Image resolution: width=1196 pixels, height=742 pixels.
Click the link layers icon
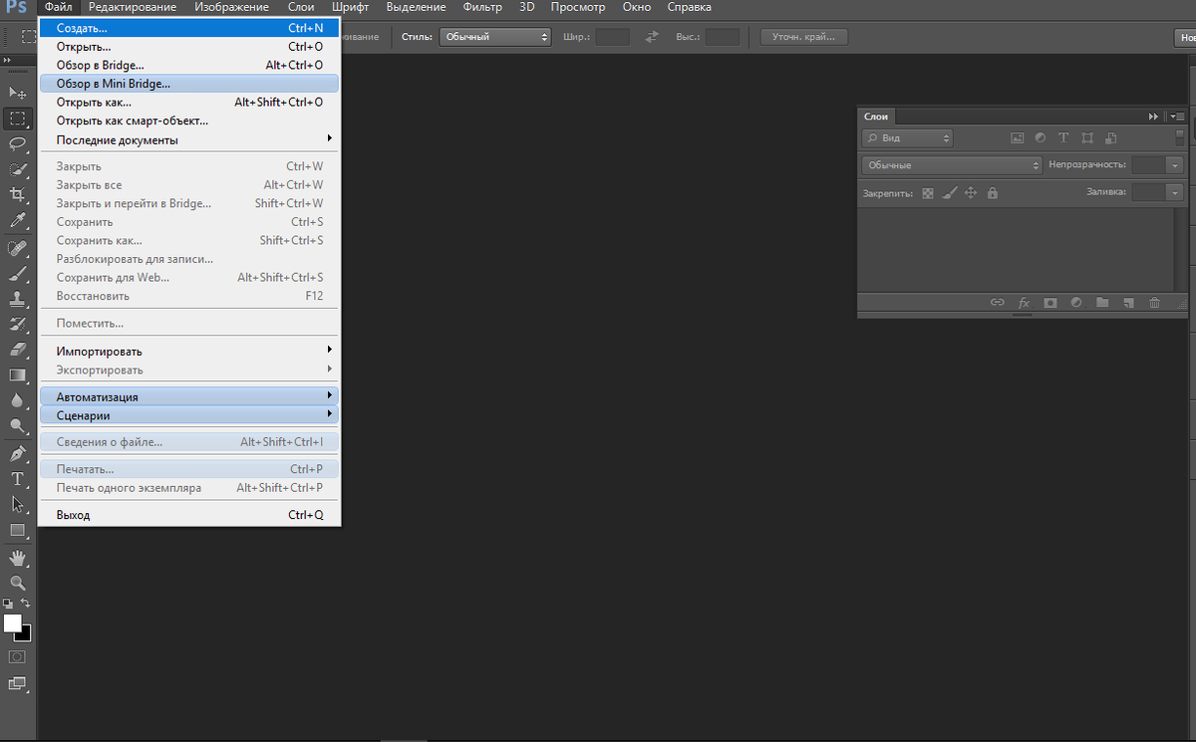997,303
